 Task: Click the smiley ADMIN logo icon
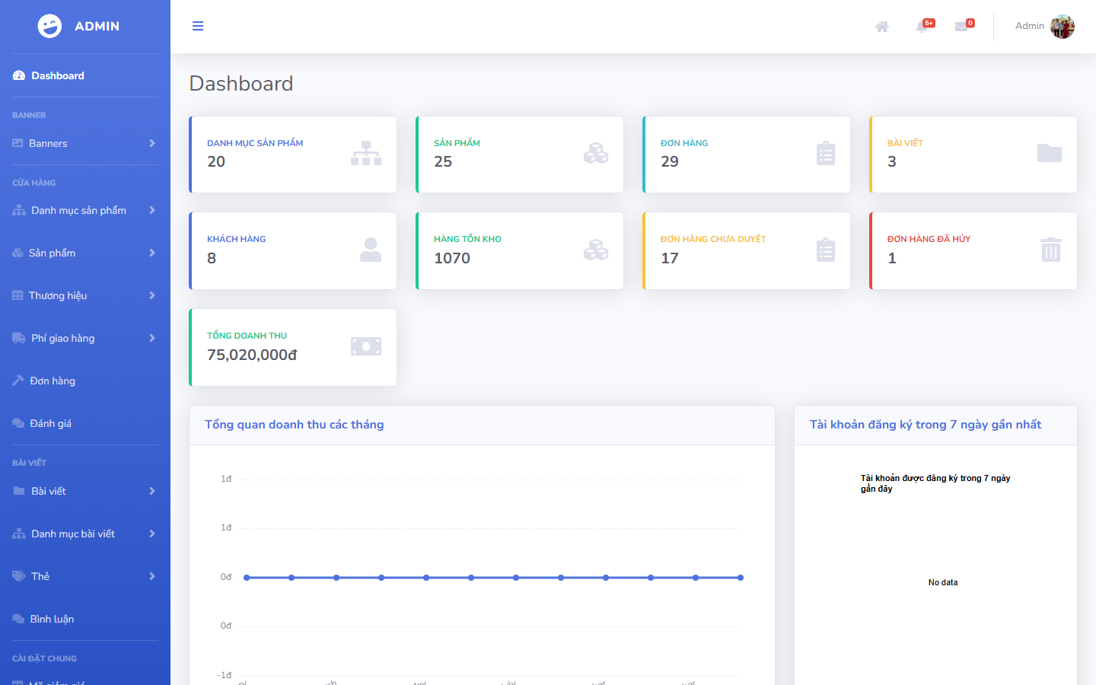(49, 26)
